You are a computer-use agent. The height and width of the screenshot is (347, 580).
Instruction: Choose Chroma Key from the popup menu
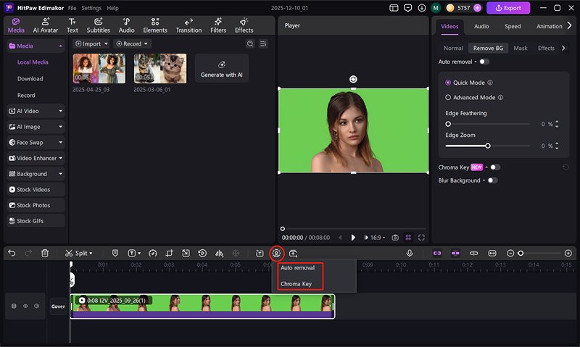point(296,284)
